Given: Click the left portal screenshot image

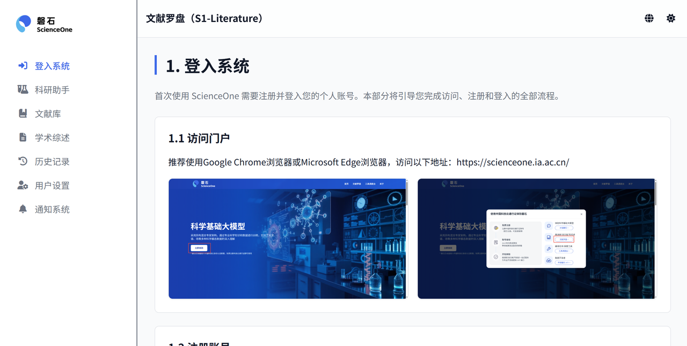Looking at the screenshot, I should point(288,238).
